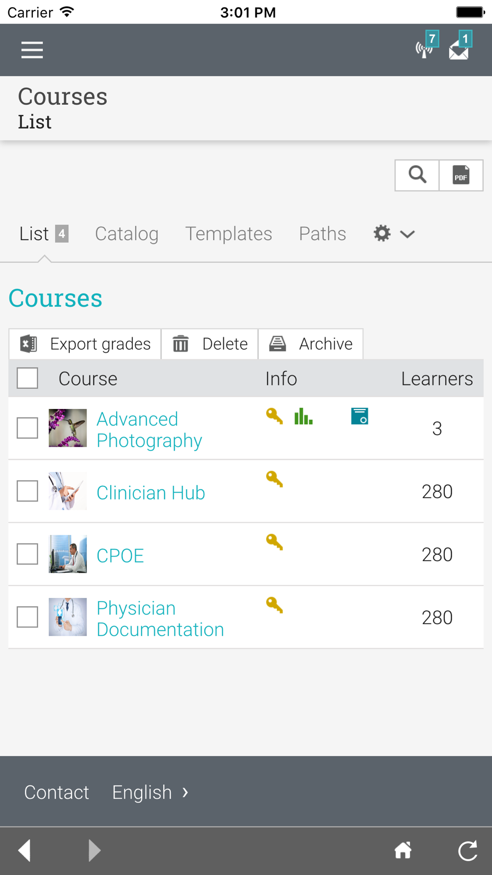
Task: Click the Export grades button
Action: 85,344
